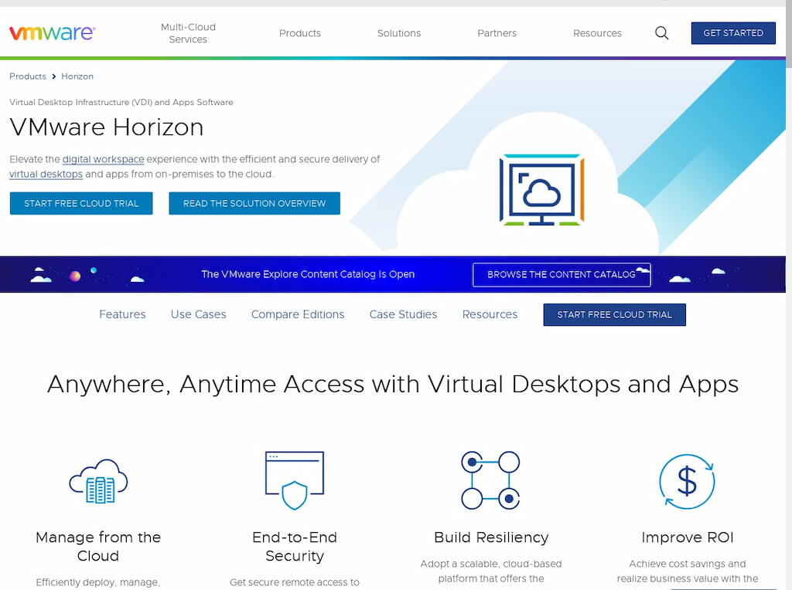Click the End-to-End Security shield icon
This screenshot has width=792, height=590.
294,479
